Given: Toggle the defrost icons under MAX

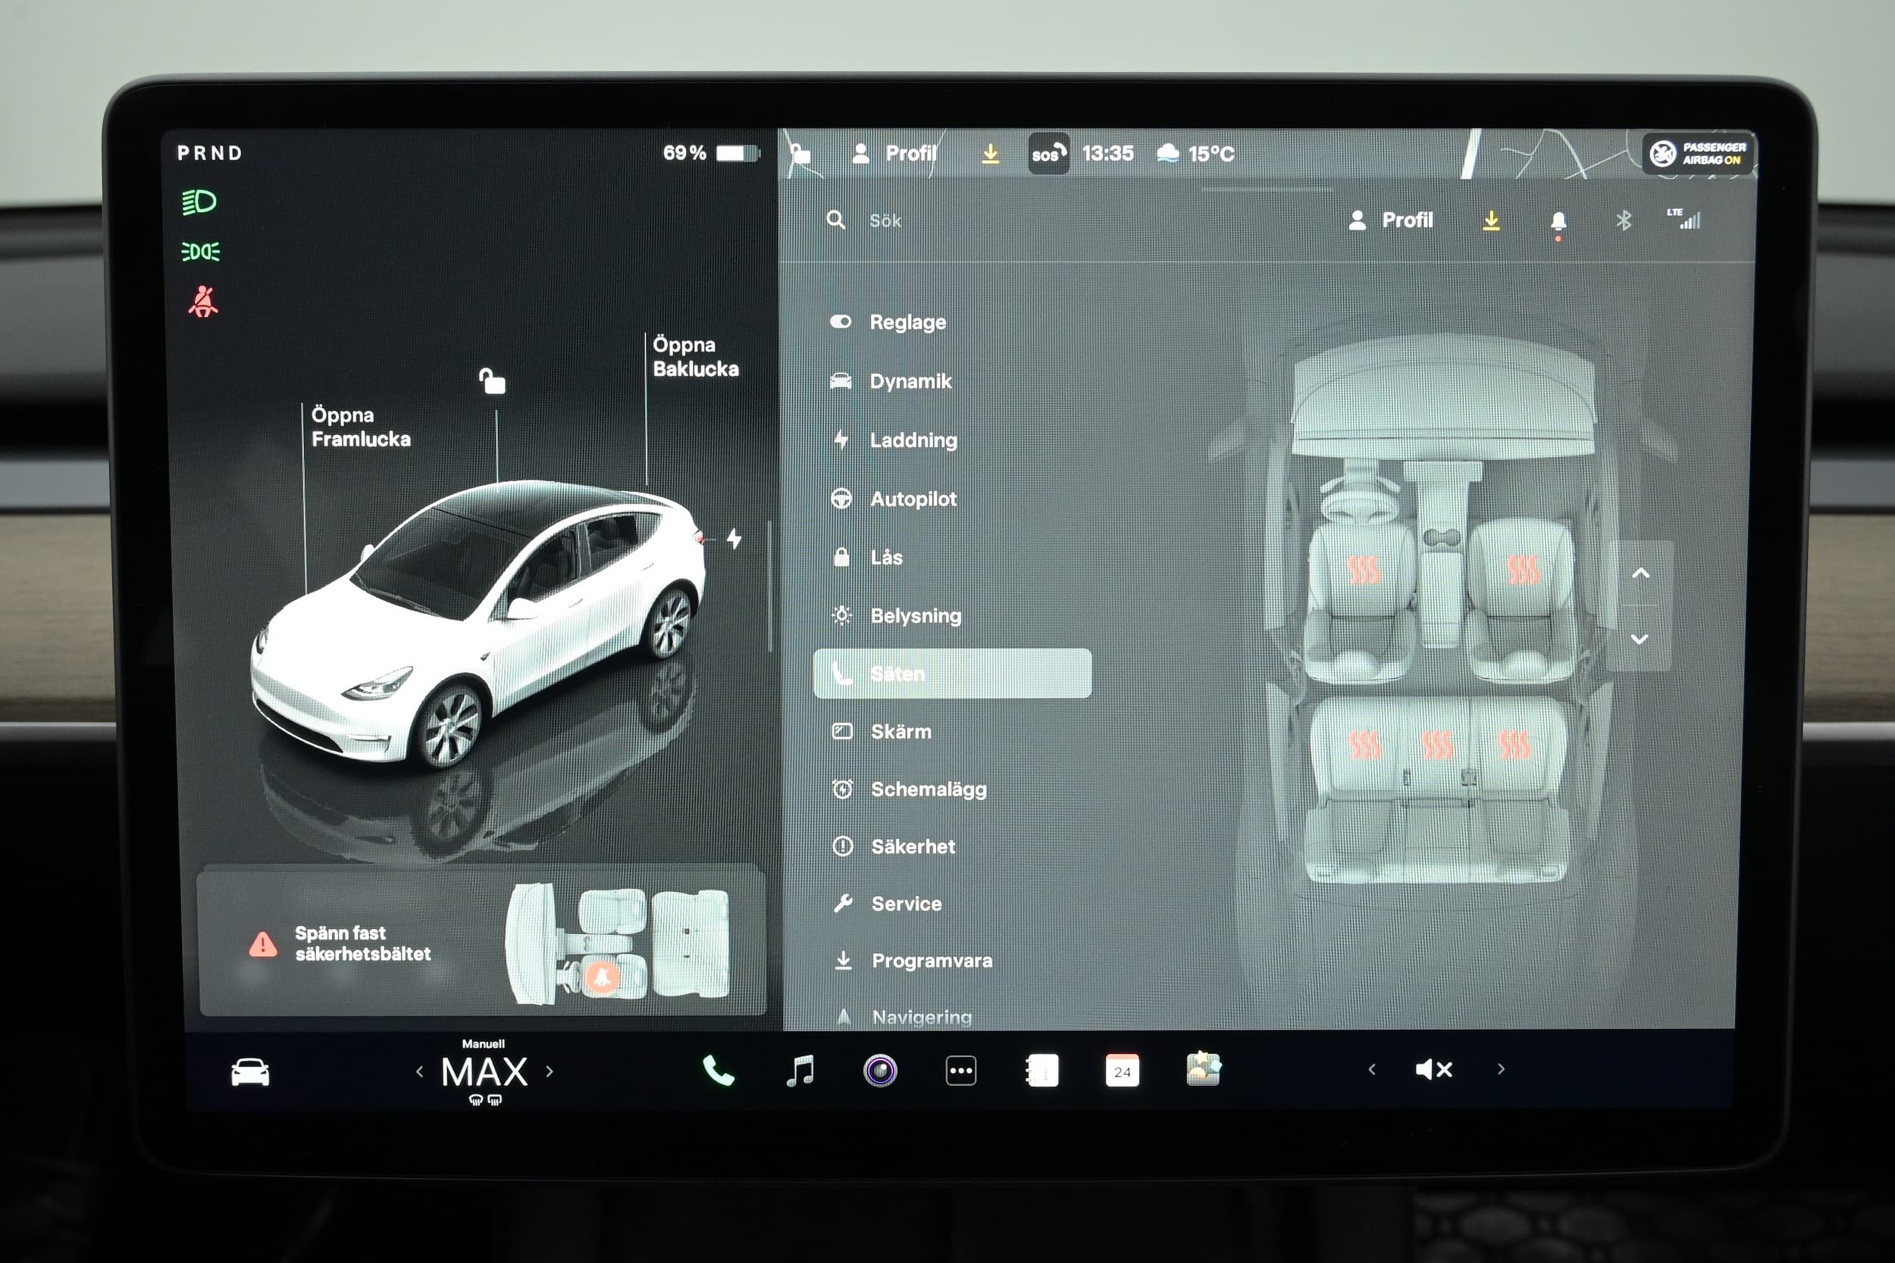Looking at the screenshot, I should tap(485, 1100).
